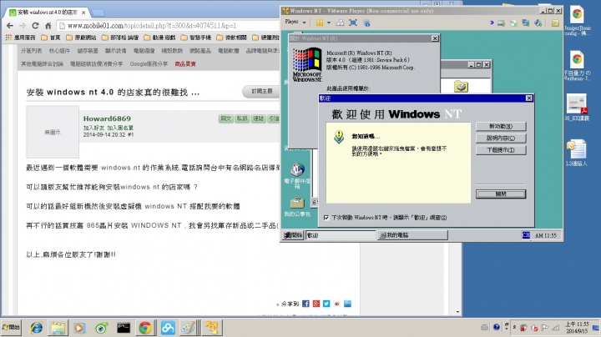This screenshot has height=337, width=601.
Task: Click the CH language indicator in NT tray
Action: [x=526, y=235]
